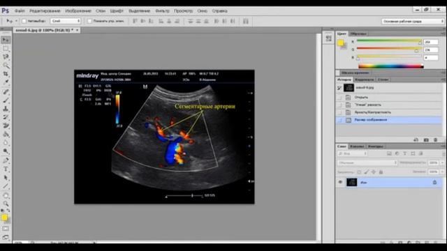
Task: Hide the Фон layer with eye icon
Action: pyautogui.click(x=340, y=182)
